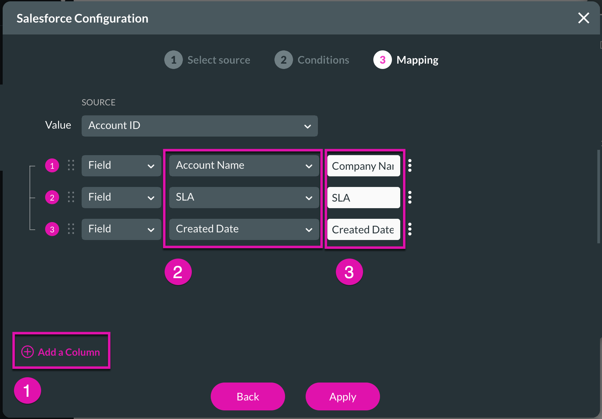The height and width of the screenshot is (419, 602).
Task: Open the Field type dropdown in row 2
Action: coord(121,198)
